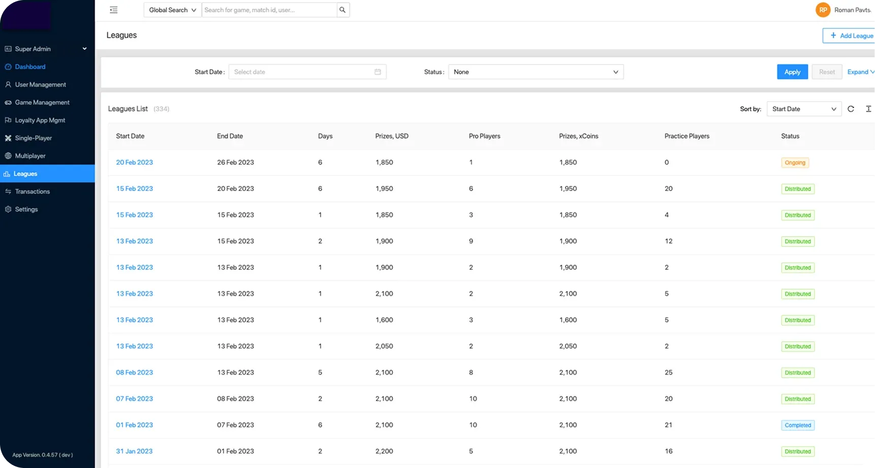Viewport: 875px width, 468px height.
Task: Click the search magnifier icon button
Action: click(343, 10)
